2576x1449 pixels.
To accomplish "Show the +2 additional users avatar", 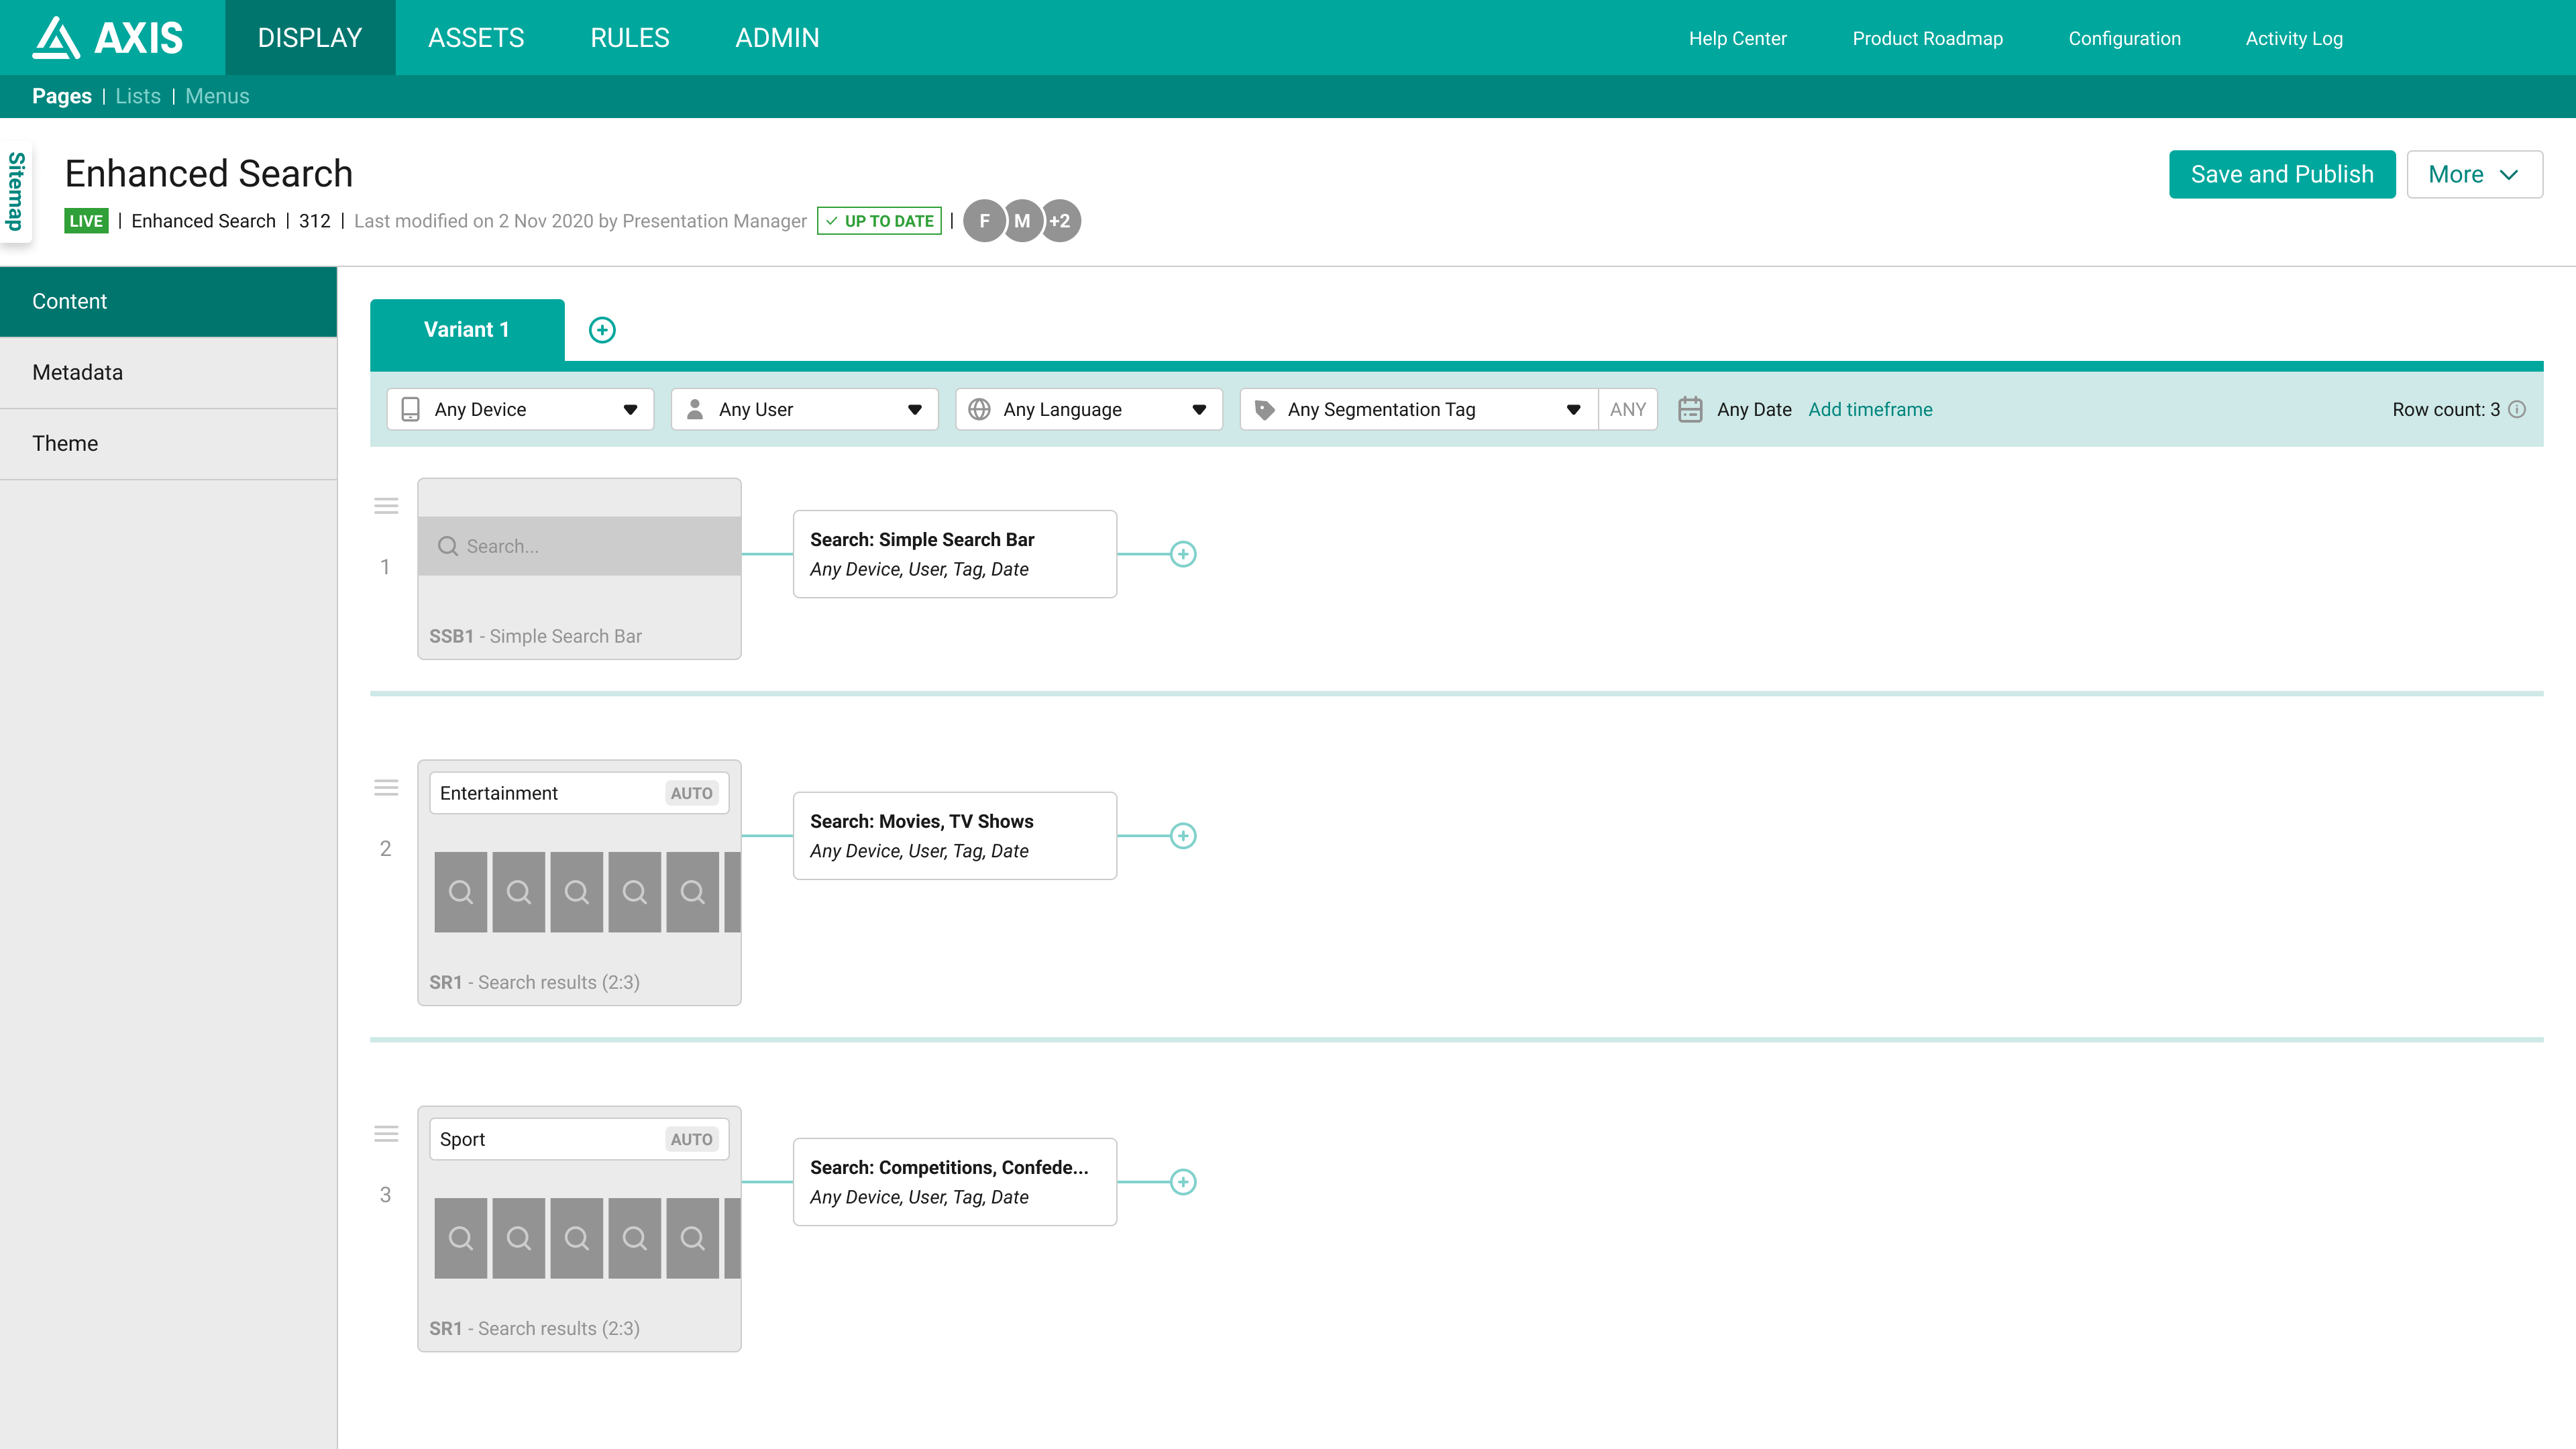I will [1060, 221].
